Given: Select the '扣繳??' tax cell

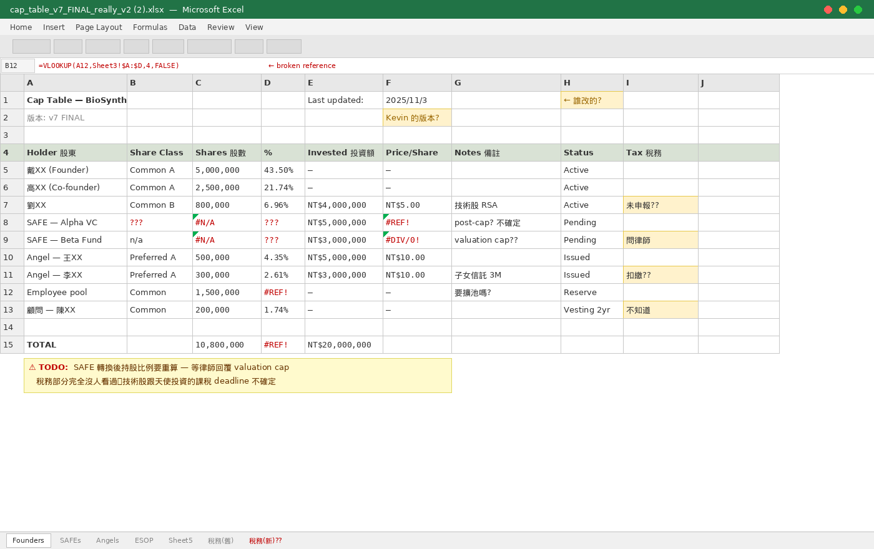Looking at the screenshot, I should 661,275.
